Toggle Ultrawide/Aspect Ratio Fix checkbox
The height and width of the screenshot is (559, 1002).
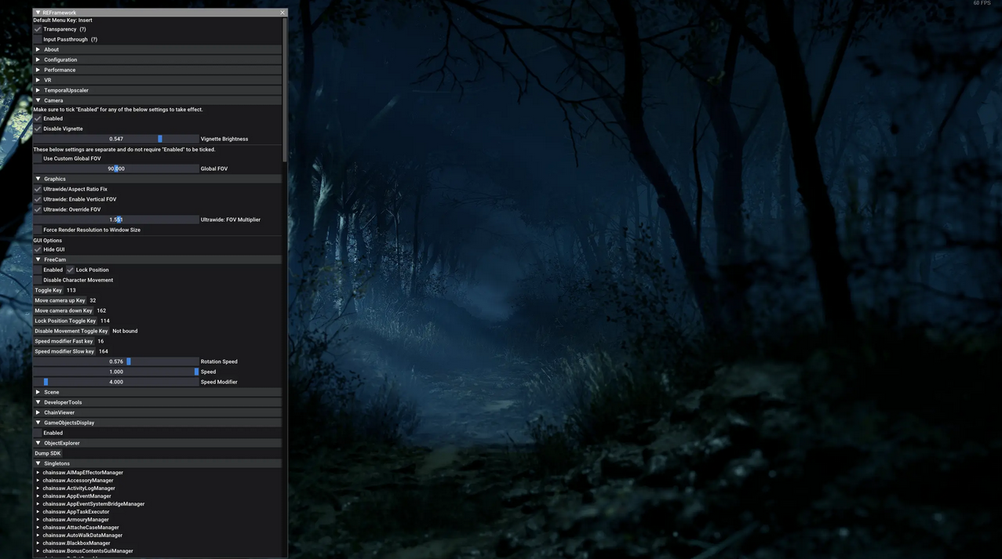point(38,189)
